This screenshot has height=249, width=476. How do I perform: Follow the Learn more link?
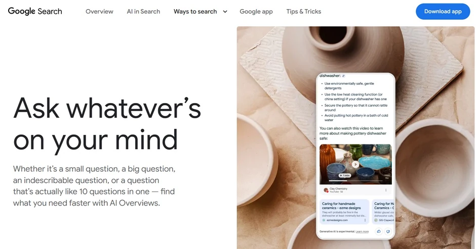362,231
